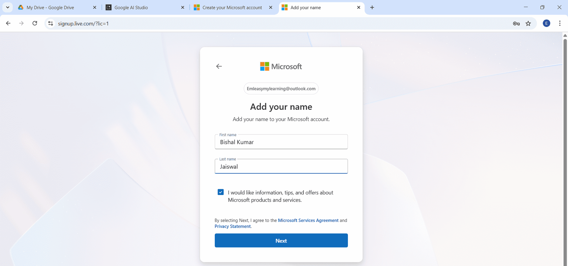Viewport: 568px width, 266px height.
Task: Click the First name input field
Action: tap(281, 142)
